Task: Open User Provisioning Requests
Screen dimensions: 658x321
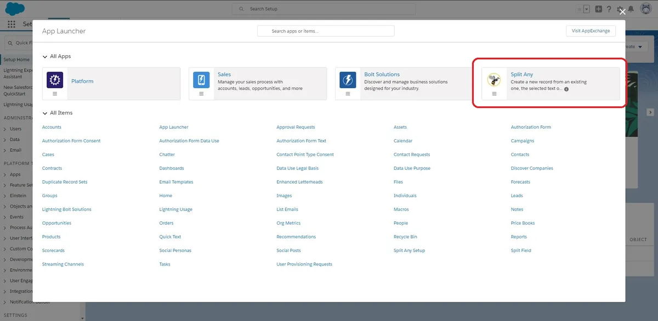Action: pos(304,264)
